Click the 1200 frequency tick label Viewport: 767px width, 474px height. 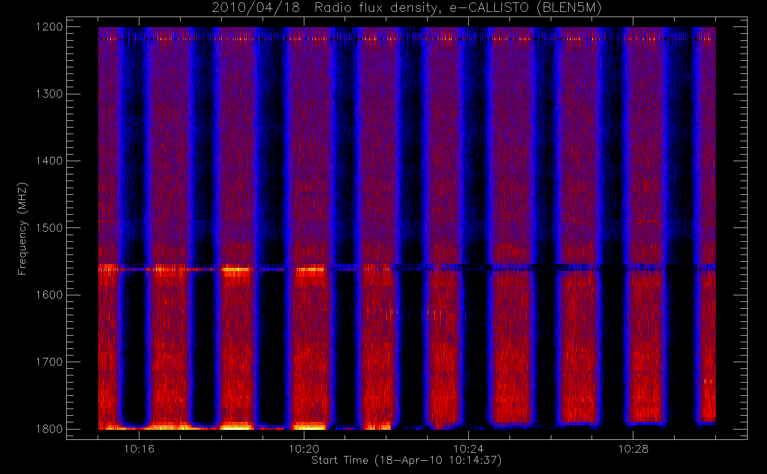pos(49,27)
